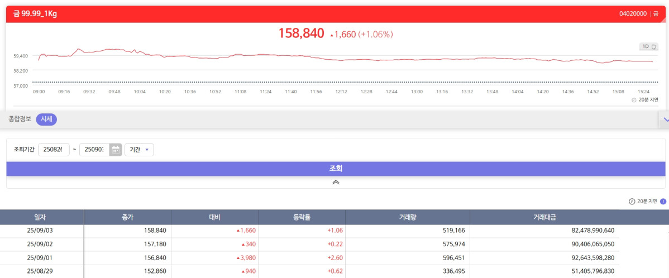Click the +0.62 rate cell
The height and width of the screenshot is (278, 669).
click(x=336, y=271)
